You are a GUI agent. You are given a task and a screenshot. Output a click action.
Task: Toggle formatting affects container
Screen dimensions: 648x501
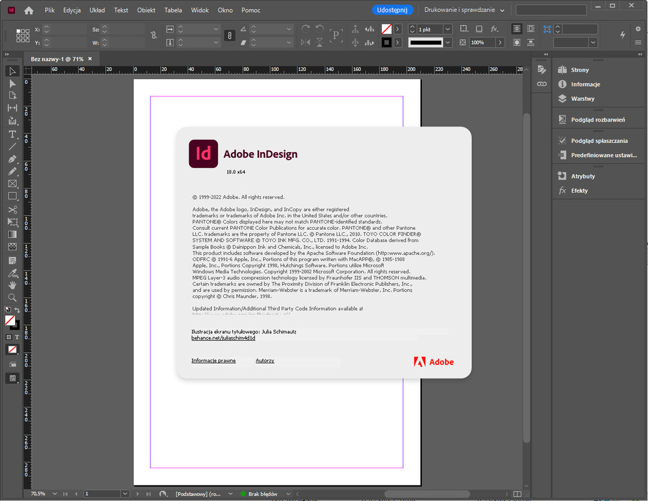[x=9, y=338]
